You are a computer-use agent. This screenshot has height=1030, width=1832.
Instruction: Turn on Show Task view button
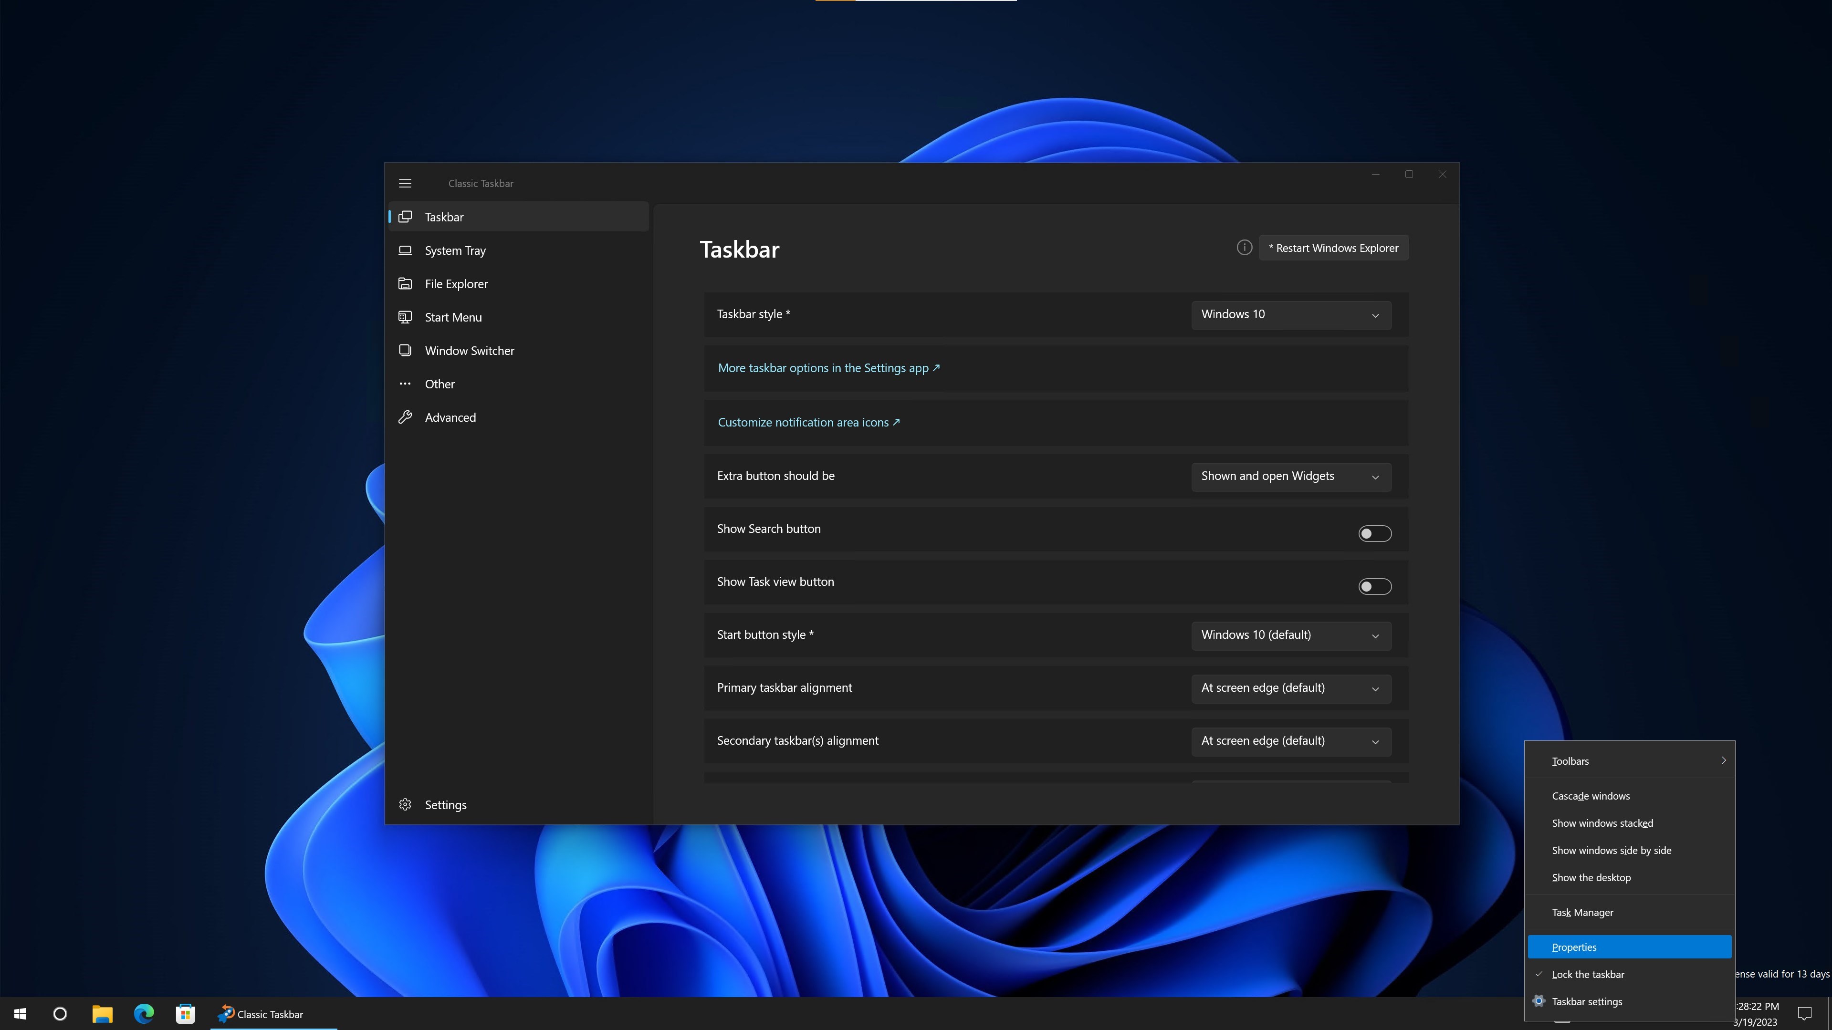[1374, 586]
